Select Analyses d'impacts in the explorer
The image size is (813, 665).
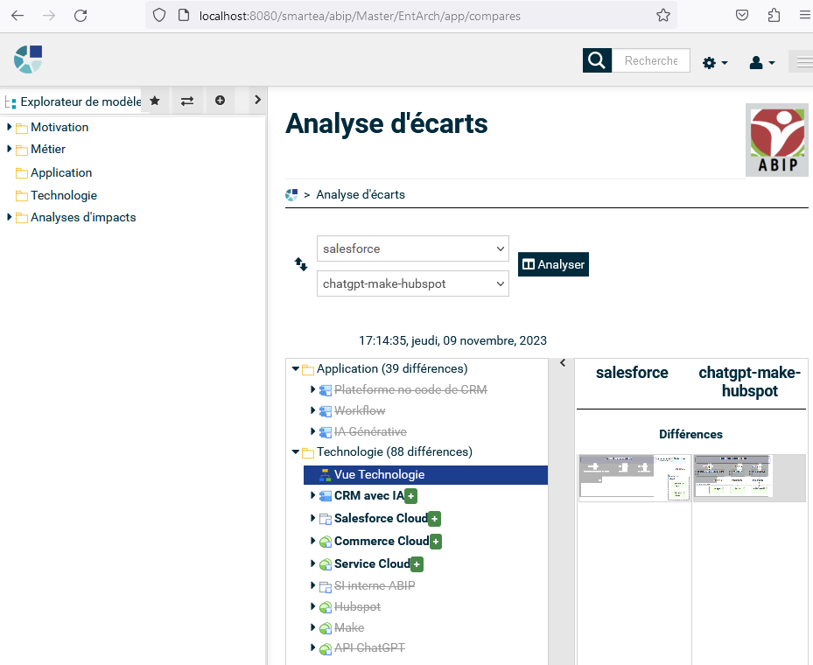coord(83,217)
